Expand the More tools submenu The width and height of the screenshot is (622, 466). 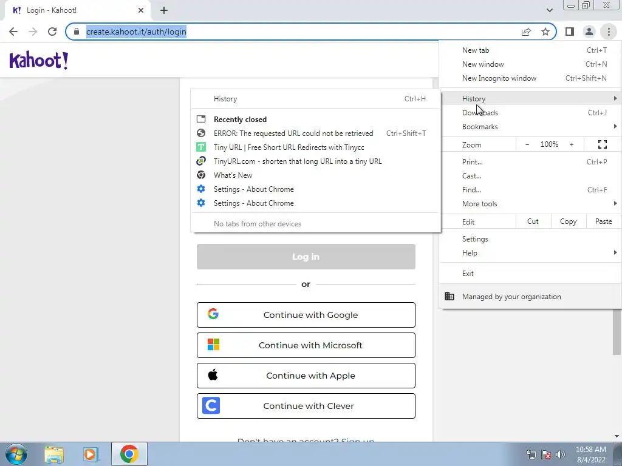coord(530,203)
